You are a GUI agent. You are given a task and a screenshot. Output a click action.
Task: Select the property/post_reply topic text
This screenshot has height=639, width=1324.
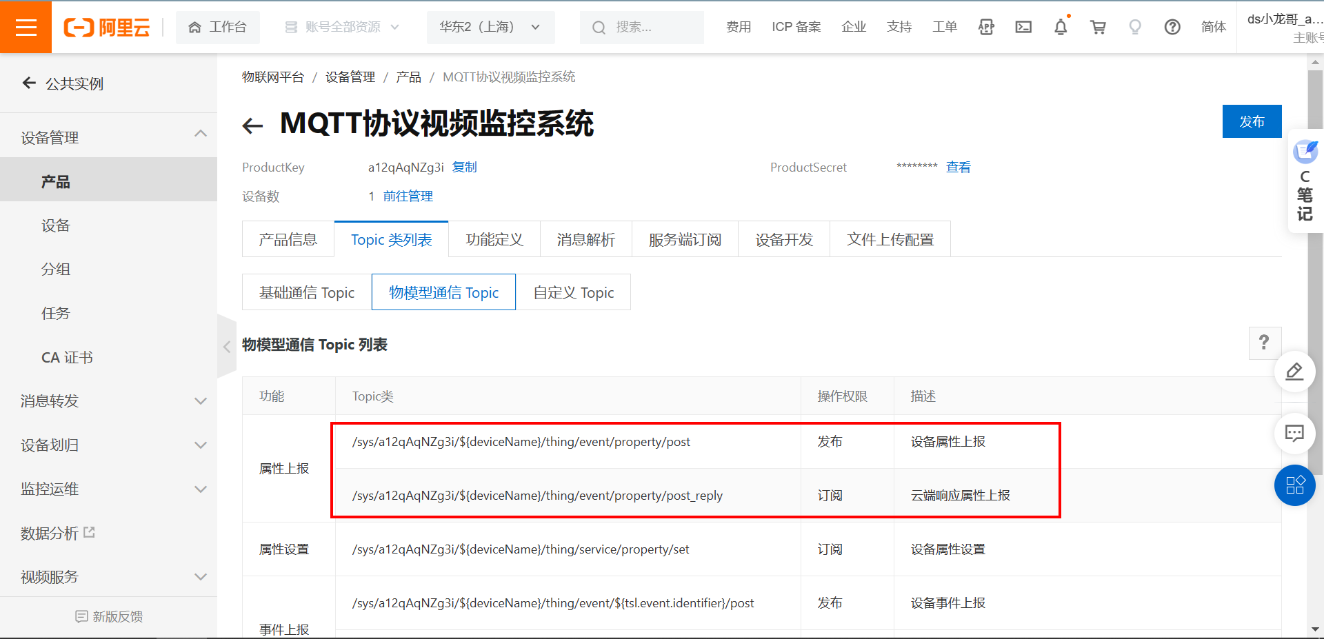(537, 496)
